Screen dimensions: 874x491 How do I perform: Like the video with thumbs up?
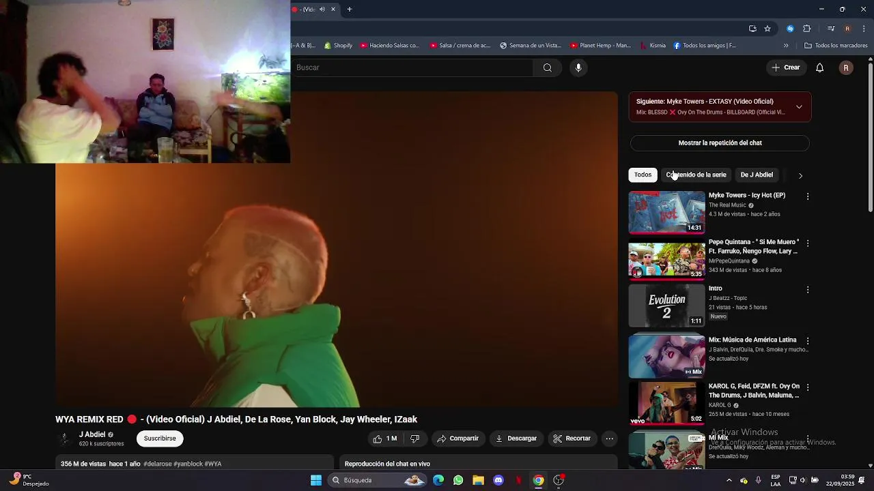pos(385,438)
